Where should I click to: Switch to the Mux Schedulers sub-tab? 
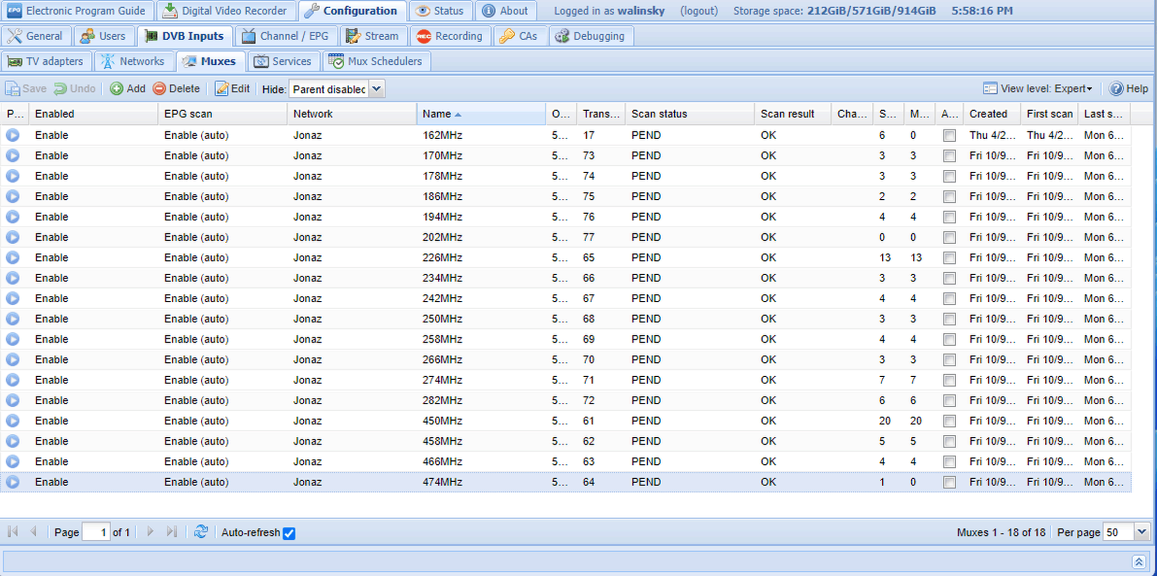(x=376, y=61)
